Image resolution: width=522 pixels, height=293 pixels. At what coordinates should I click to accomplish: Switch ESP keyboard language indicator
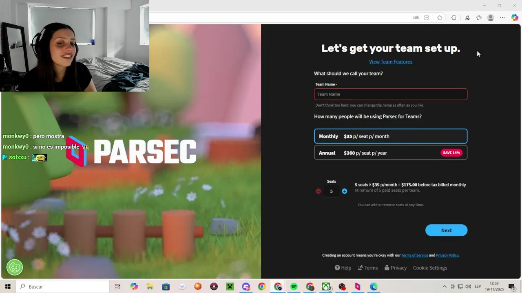click(477, 287)
